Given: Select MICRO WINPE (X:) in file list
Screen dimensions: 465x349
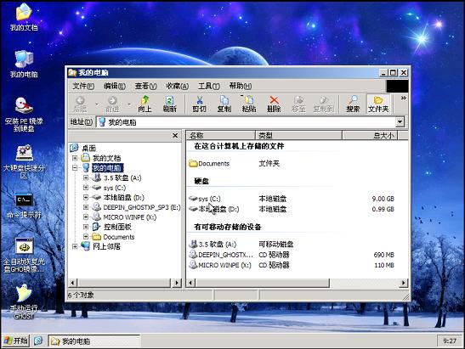Looking at the screenshot, I should (x=220, y=265).
